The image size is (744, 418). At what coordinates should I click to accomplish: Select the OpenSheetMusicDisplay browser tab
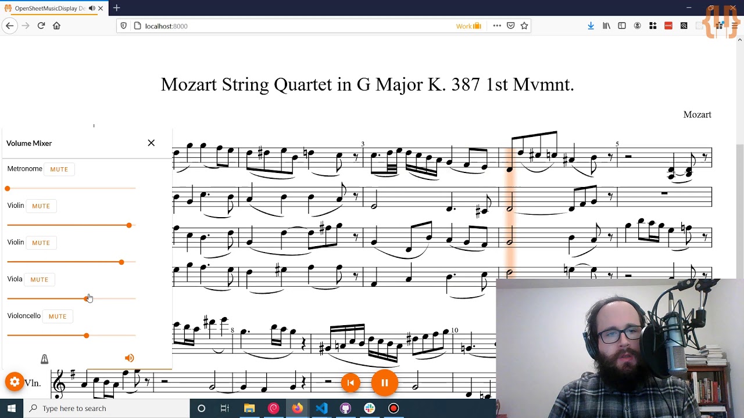pos(49,8)
